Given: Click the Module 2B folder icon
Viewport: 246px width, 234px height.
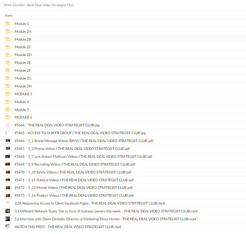Looking at the screenshot, I should (x=8, y=39).
